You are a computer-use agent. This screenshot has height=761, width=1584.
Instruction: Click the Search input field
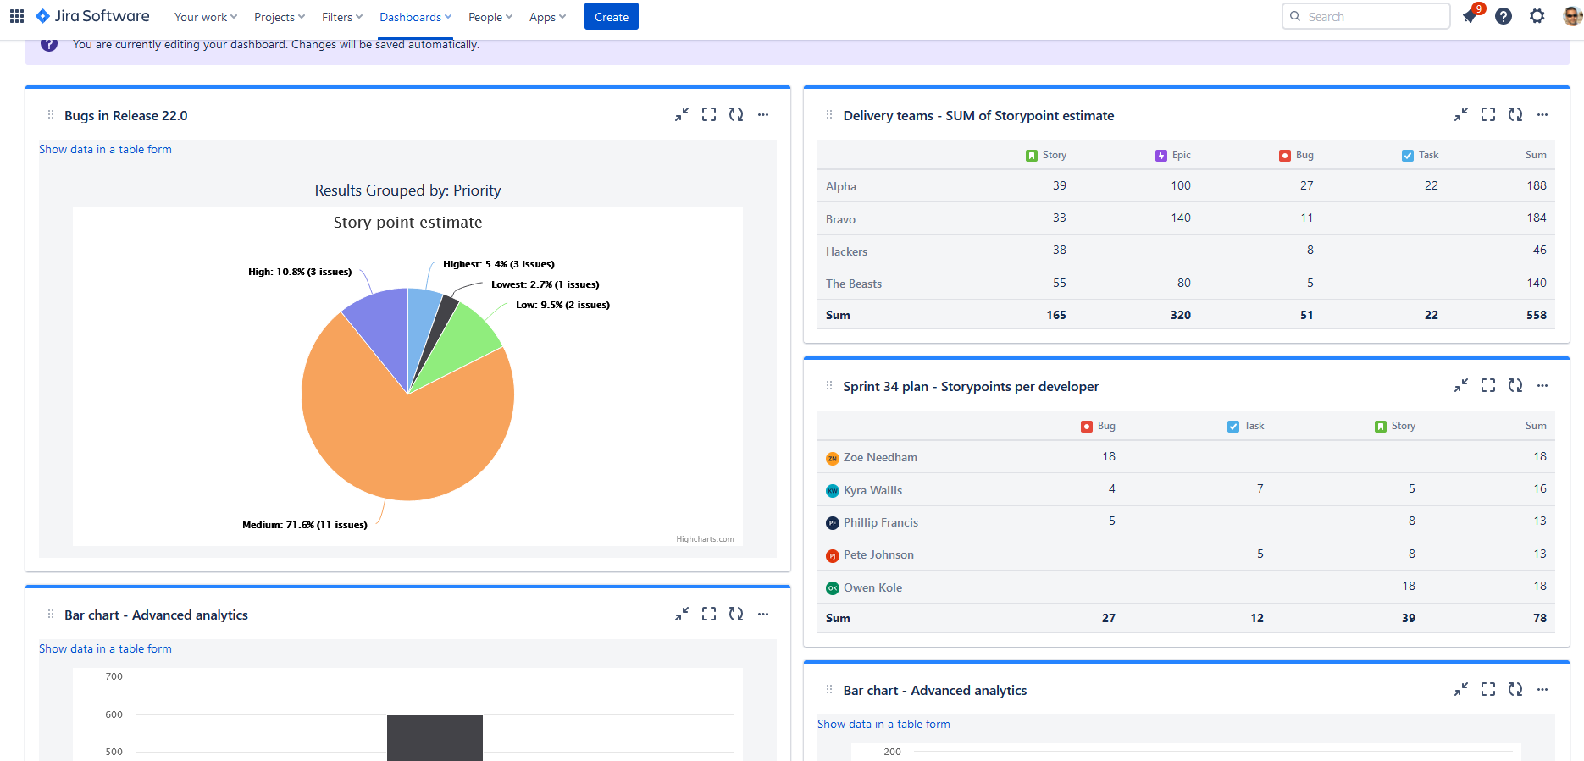coord(1372,17)
